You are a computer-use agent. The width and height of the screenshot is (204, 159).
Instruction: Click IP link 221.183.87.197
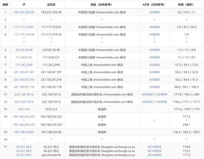[24, 72]
